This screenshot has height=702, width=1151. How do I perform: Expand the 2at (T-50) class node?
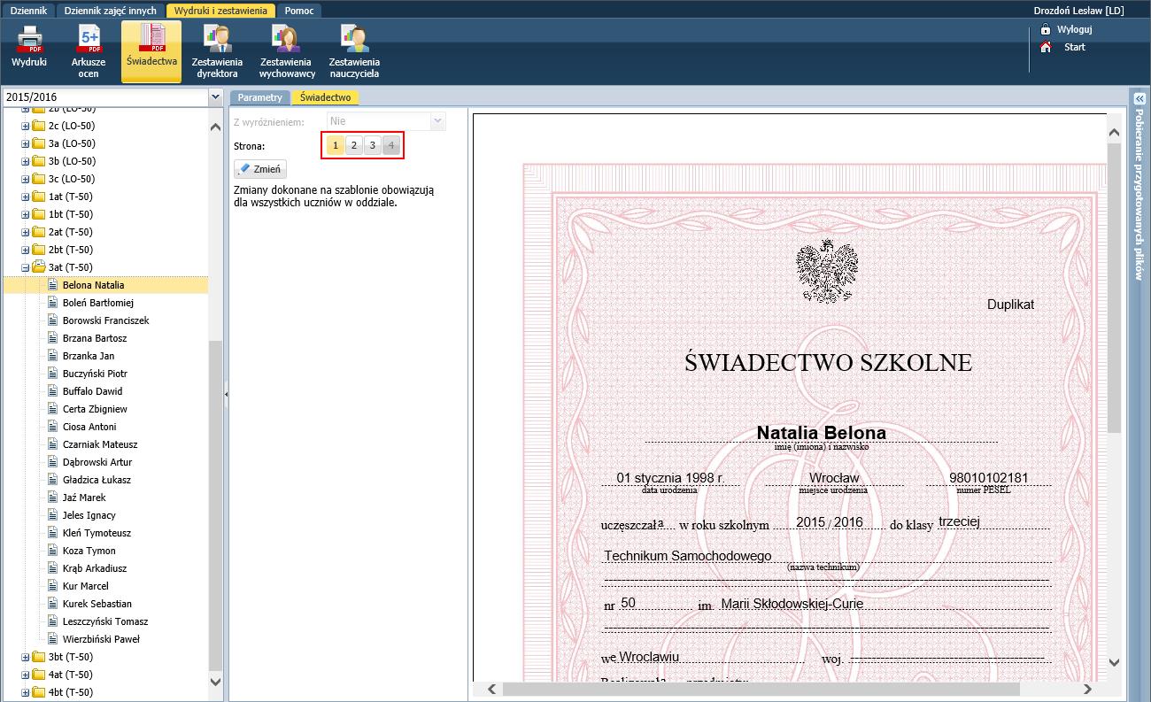click(26, 232)
